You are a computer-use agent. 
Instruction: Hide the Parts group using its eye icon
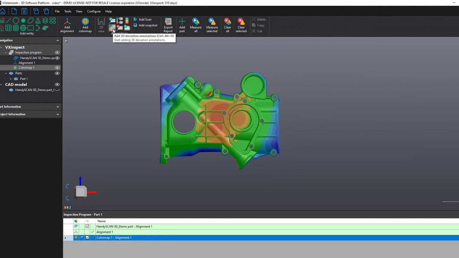click(57, 73)
